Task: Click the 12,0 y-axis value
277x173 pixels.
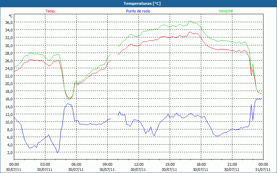Action: click(x=9, y=114)
